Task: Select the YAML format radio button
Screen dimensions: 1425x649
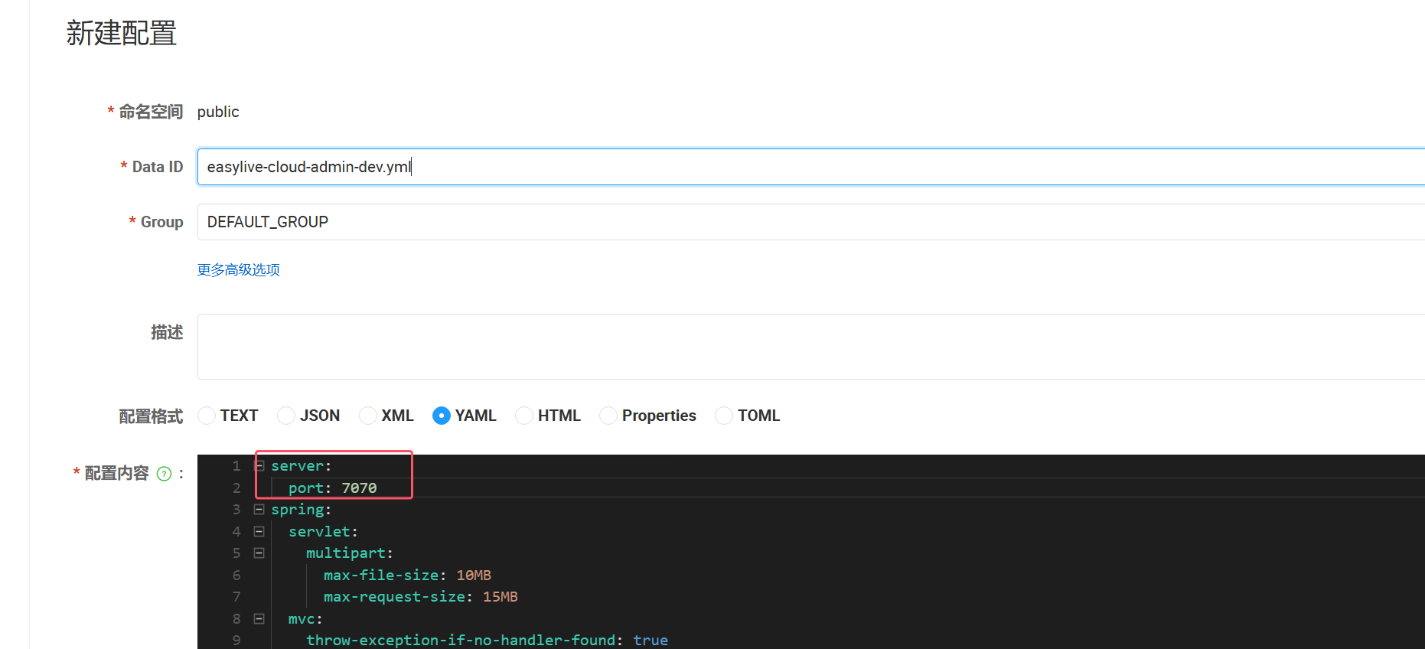Action: (x=442, y=416)
